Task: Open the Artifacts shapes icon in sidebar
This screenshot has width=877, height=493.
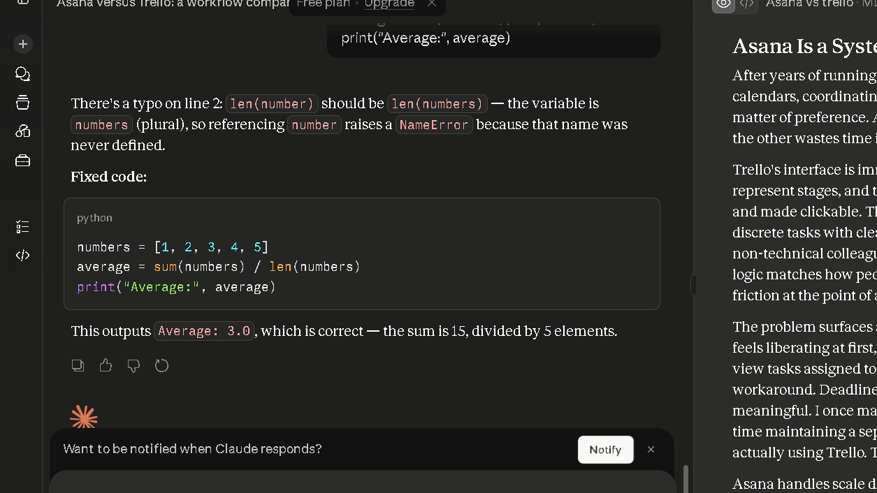Action: coord(23,131)
